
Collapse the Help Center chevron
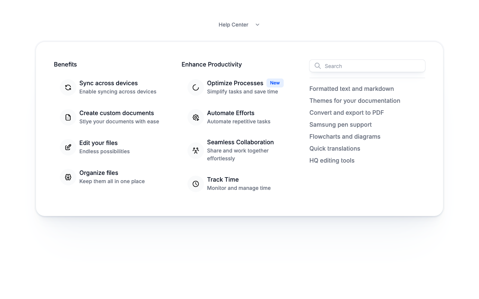(x=257, y=25)
